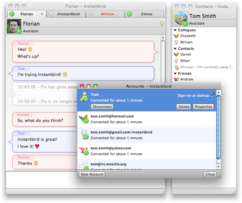This screenshot has height=203, width=242.
Task: Click the New Account button
Action: click(x=92, y=174)
